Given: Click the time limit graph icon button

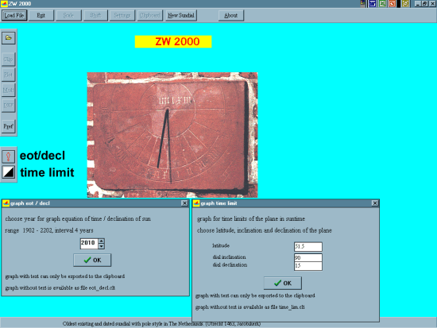Looking at the screenshot, I should pyautogui.click(x=9, y=172).
